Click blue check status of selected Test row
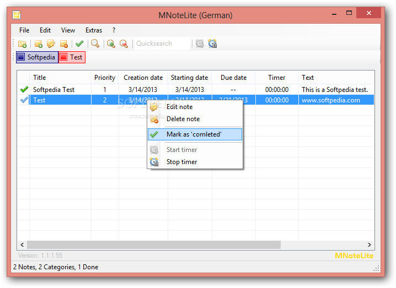The image size is (396, 288). point(24,100)
